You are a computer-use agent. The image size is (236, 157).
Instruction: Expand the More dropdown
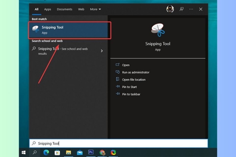(95, 9)
